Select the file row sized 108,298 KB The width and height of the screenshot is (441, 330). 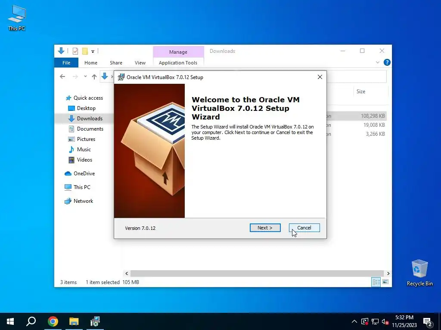coord(356,116)
